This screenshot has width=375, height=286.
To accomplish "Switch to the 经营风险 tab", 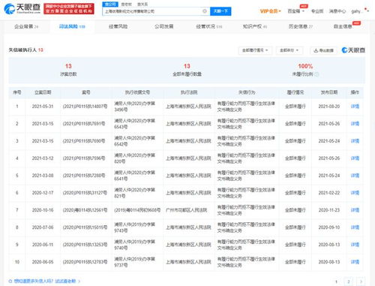I will (x=118, y=26).
